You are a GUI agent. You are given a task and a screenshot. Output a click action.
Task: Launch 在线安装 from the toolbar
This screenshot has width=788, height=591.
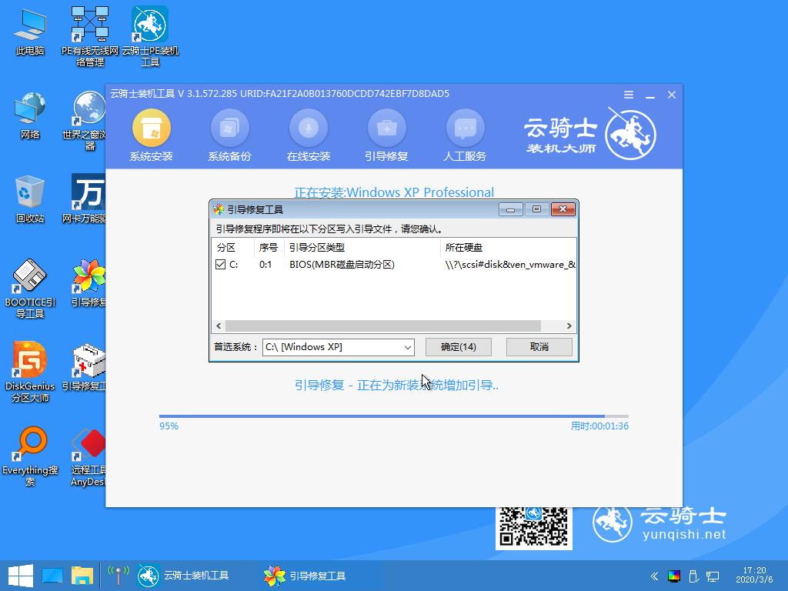click(308, 135)
